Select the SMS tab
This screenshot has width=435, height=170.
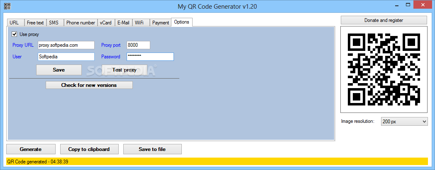pyautogui.click(x=54, y=23)
